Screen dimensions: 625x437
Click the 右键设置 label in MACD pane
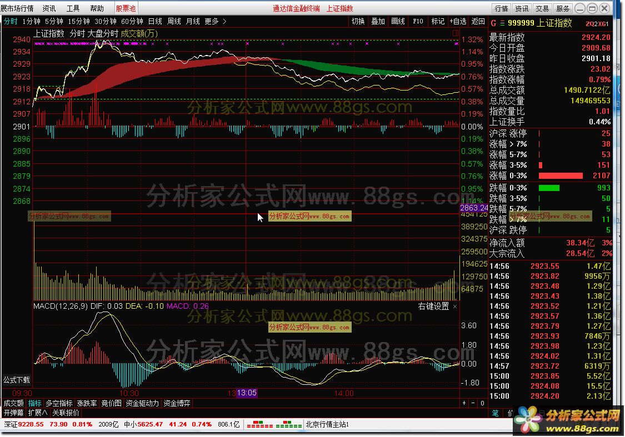434,307
